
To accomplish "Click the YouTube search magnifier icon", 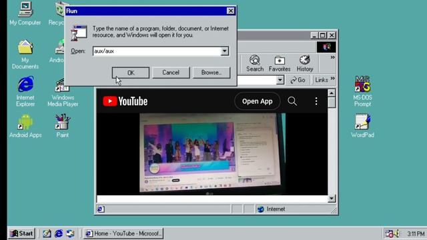I will [292, 101].
